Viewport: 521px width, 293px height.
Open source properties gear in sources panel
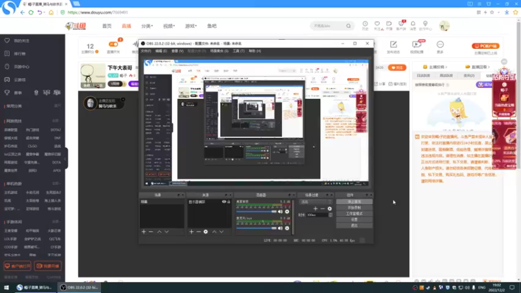pos(206,232)
